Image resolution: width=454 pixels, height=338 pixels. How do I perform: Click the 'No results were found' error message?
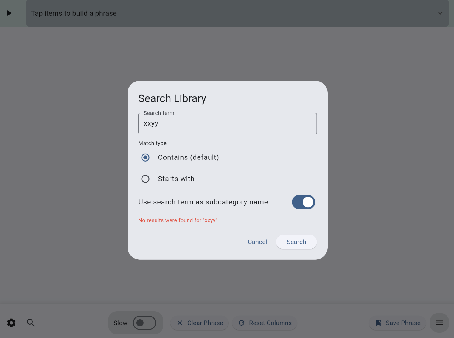pos(178,220)
